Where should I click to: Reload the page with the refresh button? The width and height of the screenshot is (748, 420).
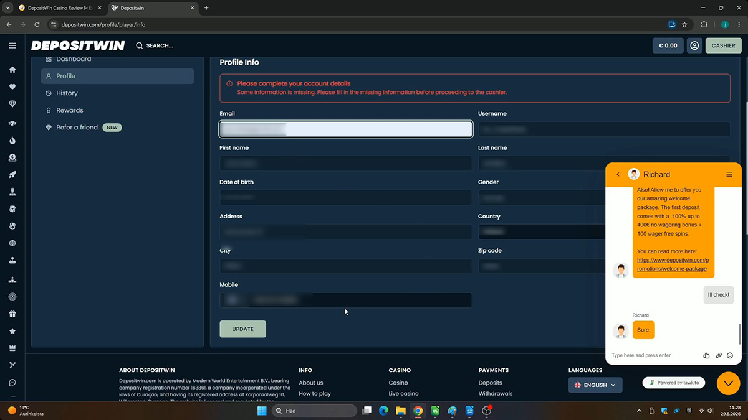[37, 25]
